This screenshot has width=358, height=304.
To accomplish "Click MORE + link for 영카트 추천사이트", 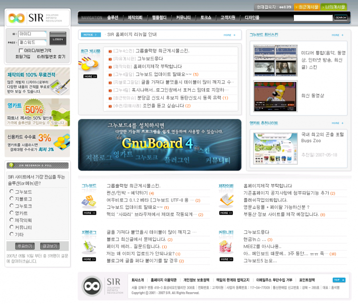I will click(337, 123).
